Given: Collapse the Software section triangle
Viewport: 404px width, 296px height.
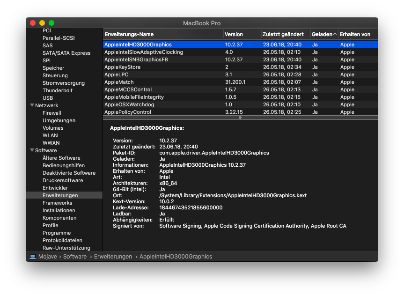Looking at the screenshot, I should coord(32,151).
